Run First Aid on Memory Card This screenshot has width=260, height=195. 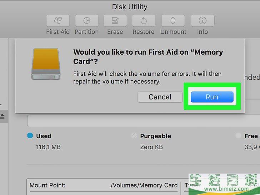pos(212,97)
